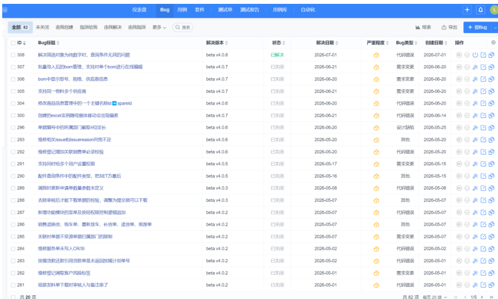Click copy icon for bug 292
The height and width of the screenshot is (299, 498).
point(491,152)
